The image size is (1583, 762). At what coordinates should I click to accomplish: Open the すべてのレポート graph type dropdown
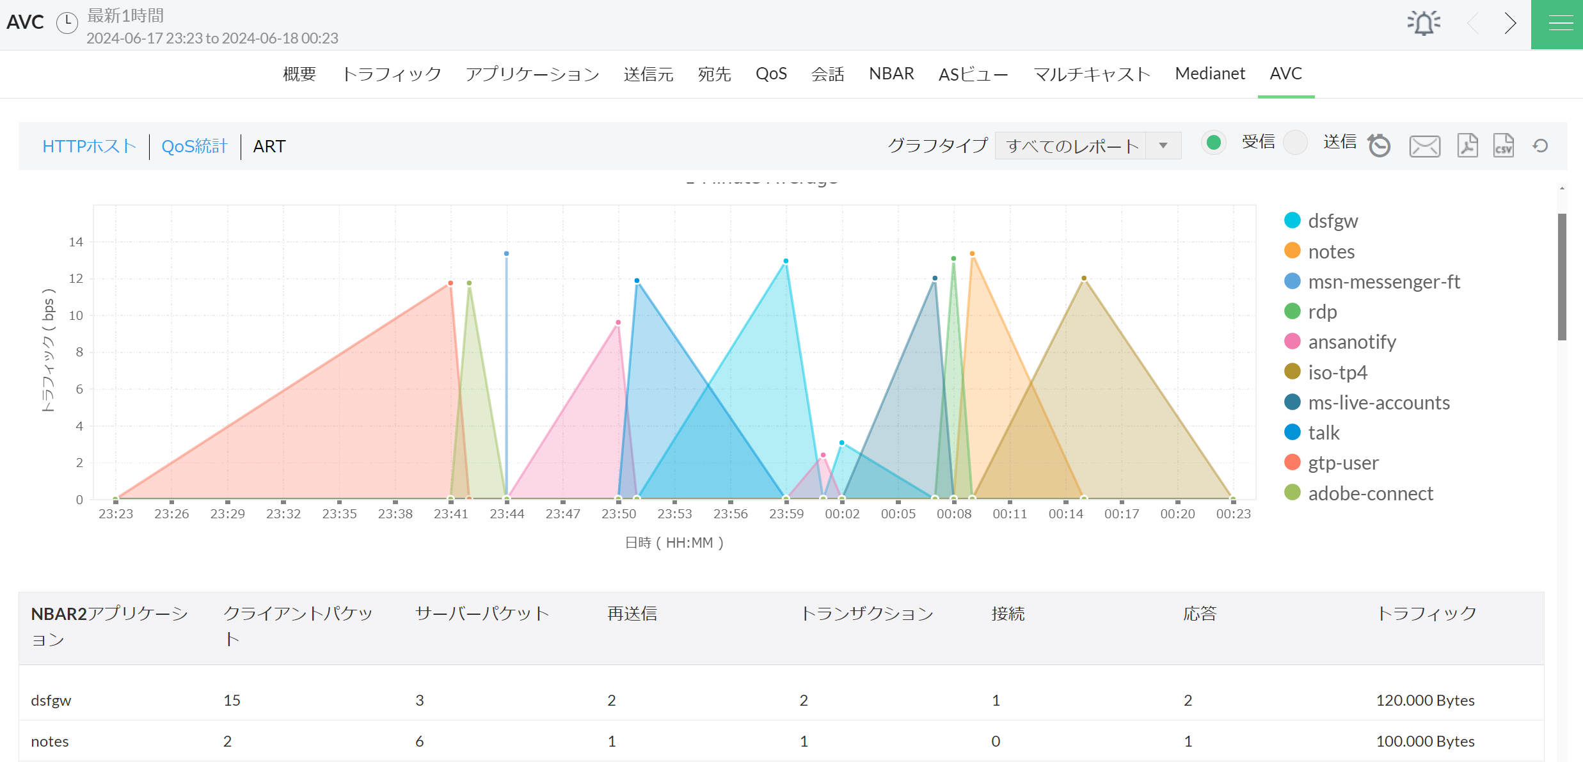[1072, 146]
